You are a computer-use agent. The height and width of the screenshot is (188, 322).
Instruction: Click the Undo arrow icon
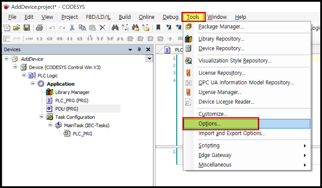coord(52,28)
